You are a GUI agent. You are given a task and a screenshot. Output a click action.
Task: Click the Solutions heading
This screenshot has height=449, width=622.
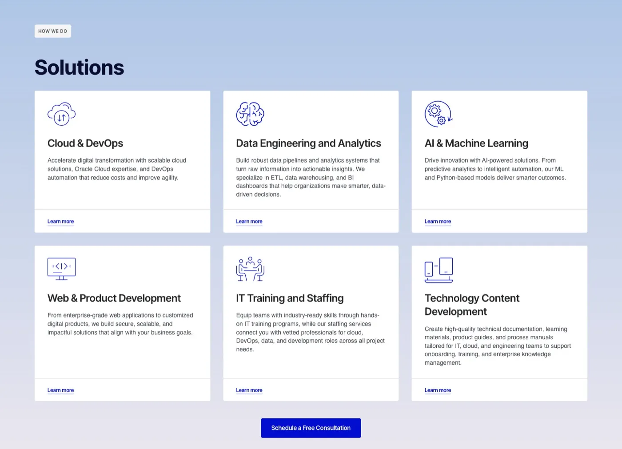click(x=80, y=68)
